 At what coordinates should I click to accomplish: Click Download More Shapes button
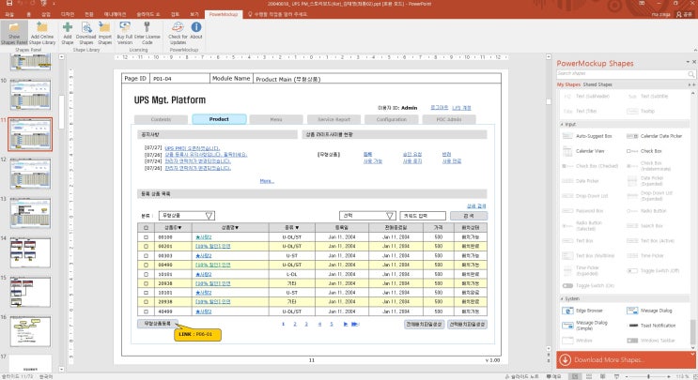626,359
